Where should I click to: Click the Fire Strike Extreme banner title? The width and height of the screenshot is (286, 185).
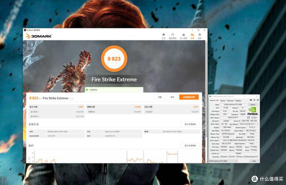(114, 80)
